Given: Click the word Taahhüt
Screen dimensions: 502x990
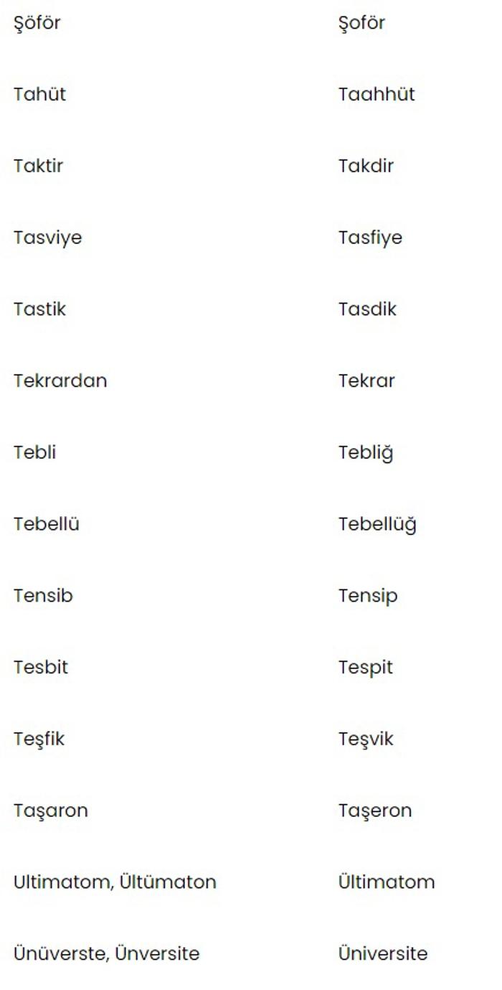Looking at the screenshot, I should pyautogui.click(x=376, y=94).
